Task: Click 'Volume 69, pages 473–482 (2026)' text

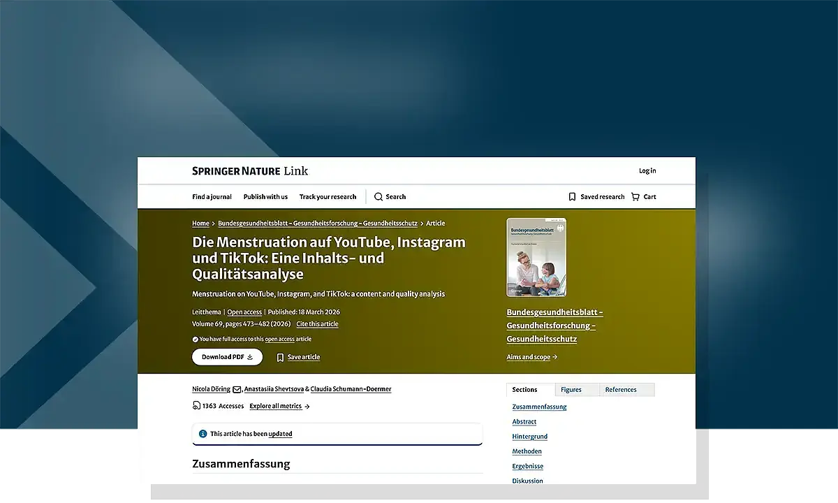Action: point(242,324)
